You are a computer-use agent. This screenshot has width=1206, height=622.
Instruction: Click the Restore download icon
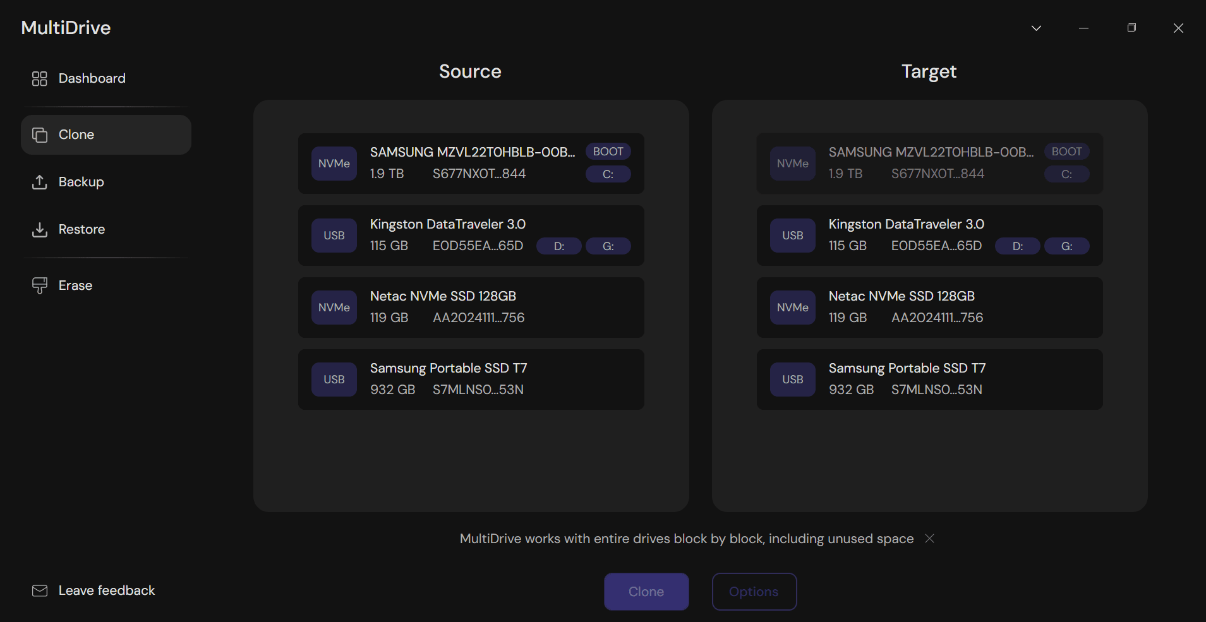(39, 229)
